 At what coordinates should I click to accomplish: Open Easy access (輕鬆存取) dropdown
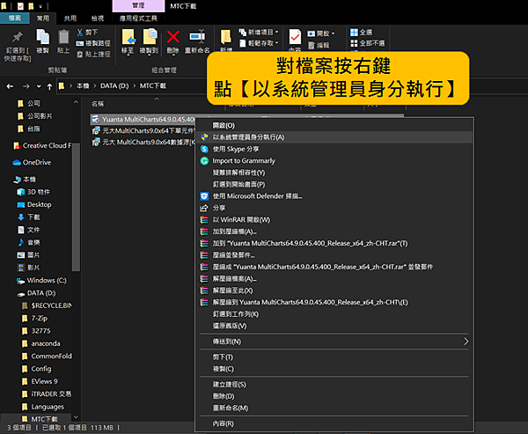(x=259, y=43)
